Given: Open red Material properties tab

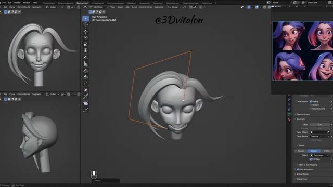Looking at the screenshot, I should pos(289,119).
